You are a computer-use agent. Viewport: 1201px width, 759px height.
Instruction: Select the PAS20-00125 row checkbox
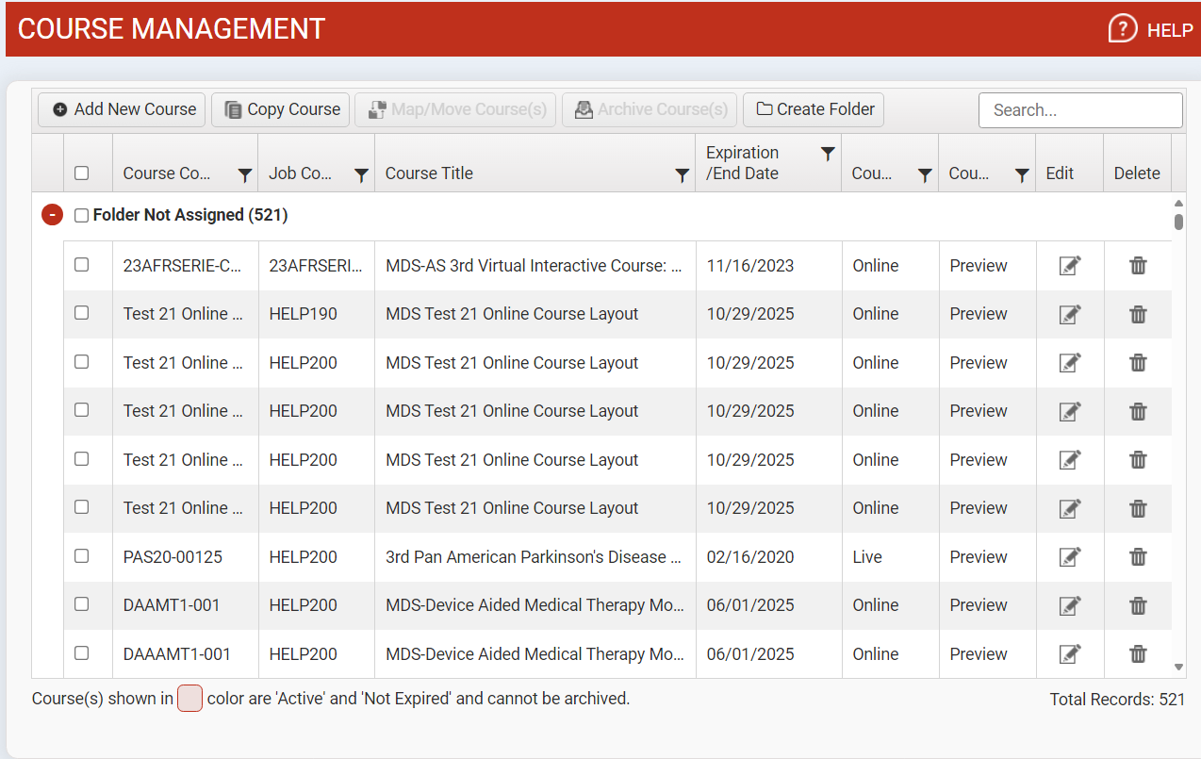pyautogui.click(x=82, y=556)
